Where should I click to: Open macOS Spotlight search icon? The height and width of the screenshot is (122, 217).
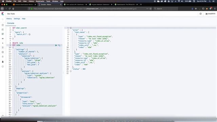pyautogui.click(x=210, y=1)
